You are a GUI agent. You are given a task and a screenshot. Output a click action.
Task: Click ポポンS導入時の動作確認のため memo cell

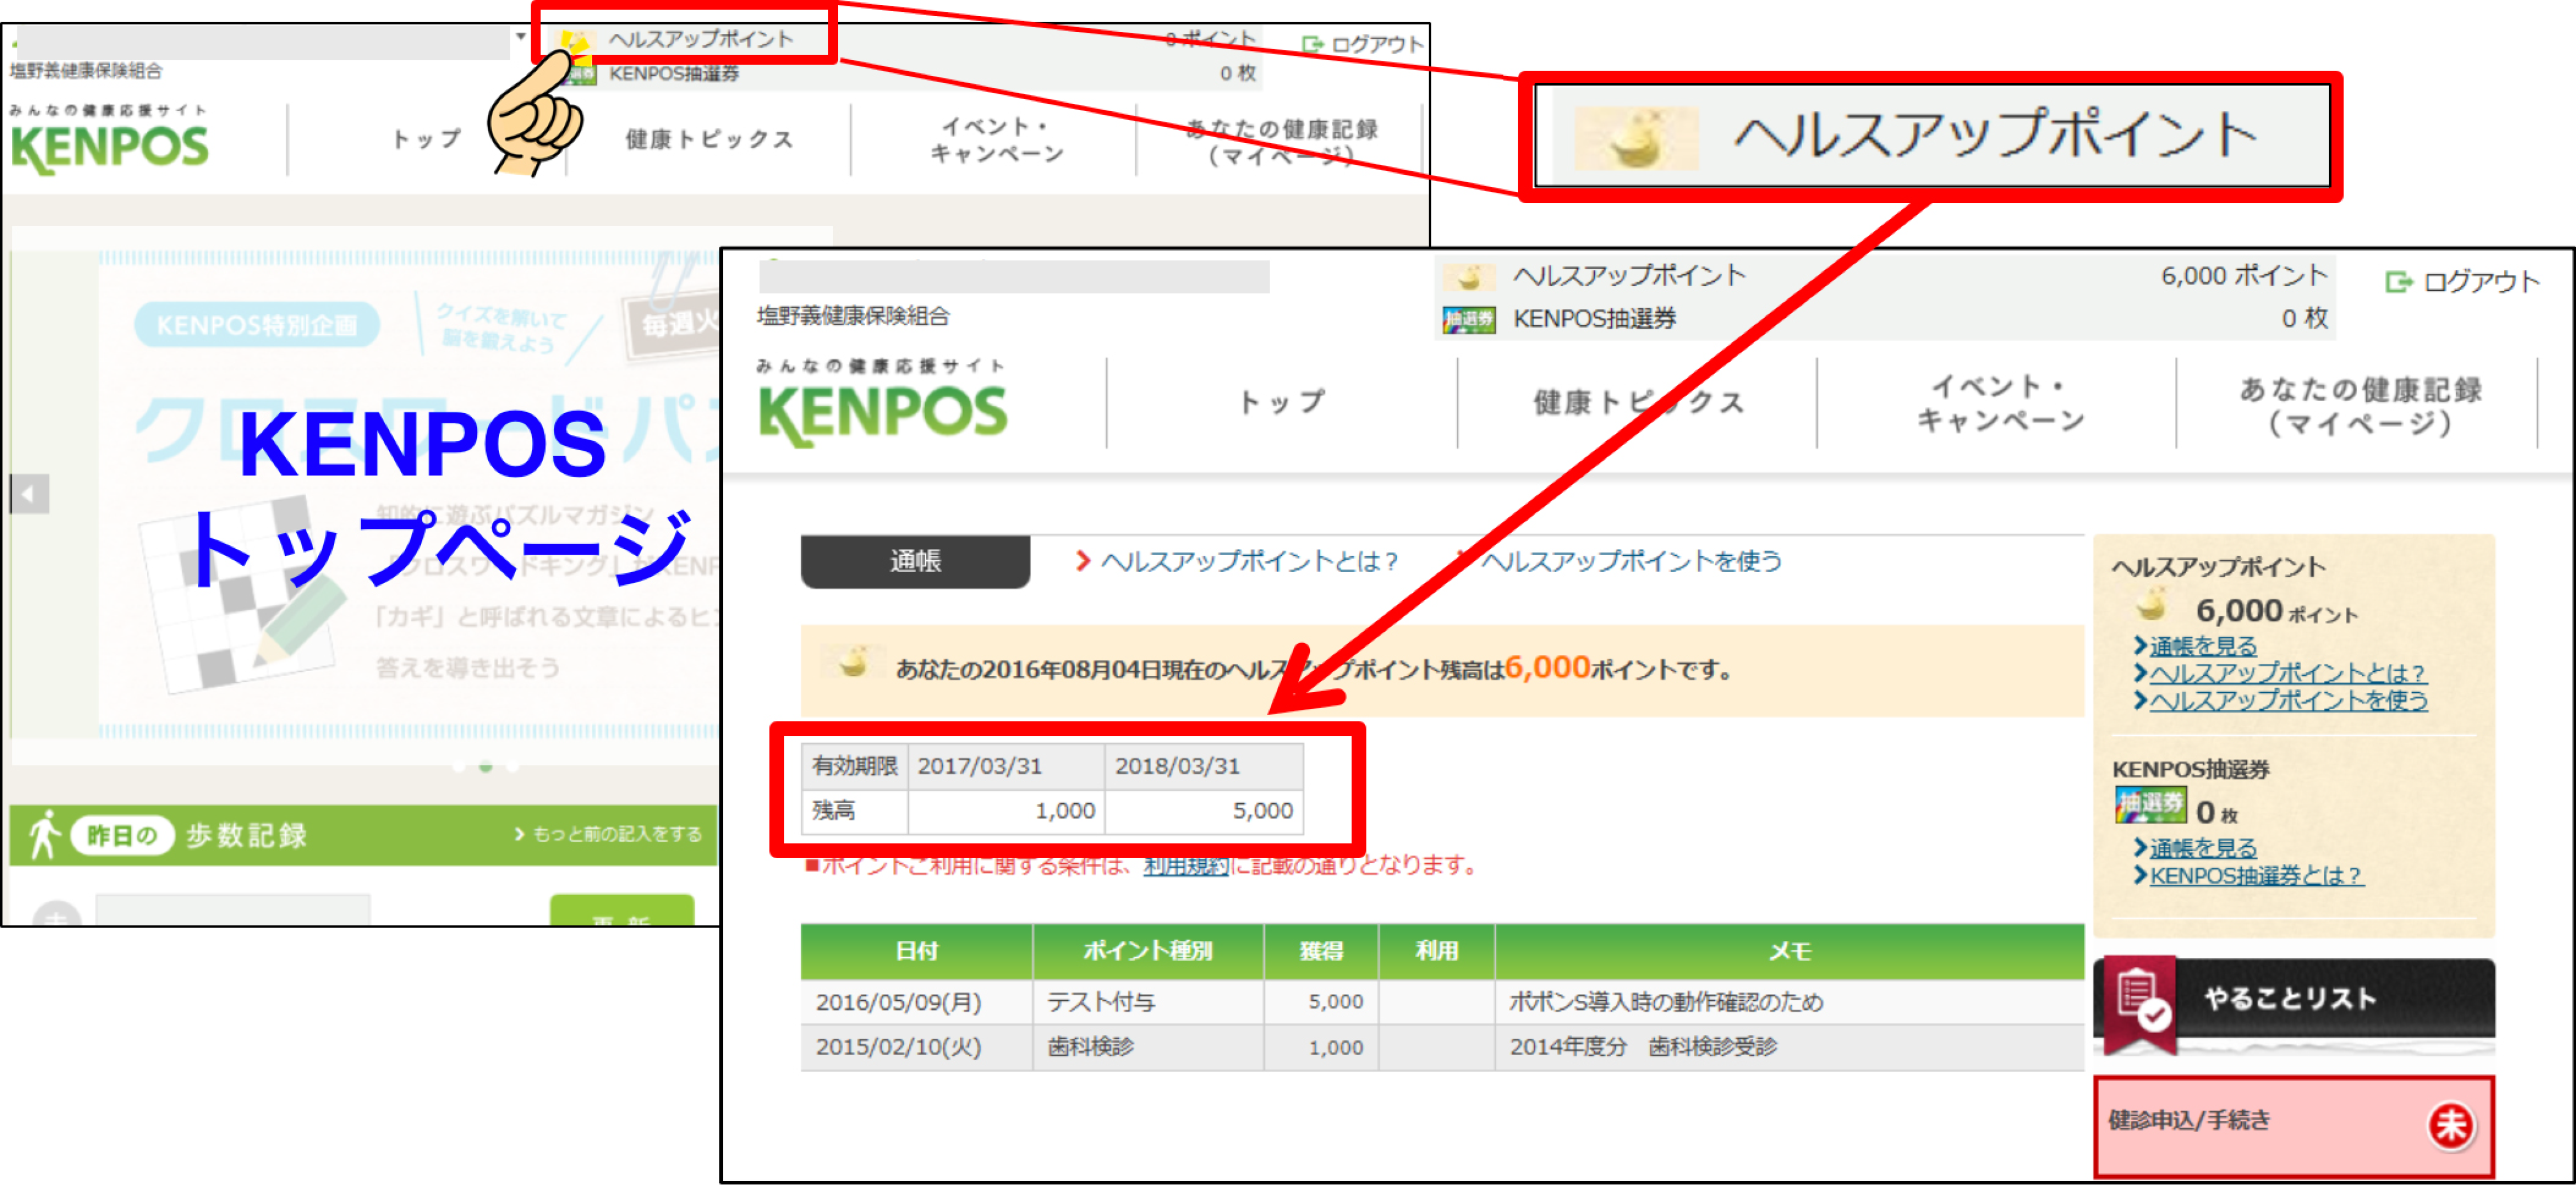[1789, 1002]
